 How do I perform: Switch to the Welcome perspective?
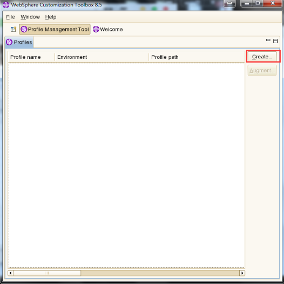[108, 29]
